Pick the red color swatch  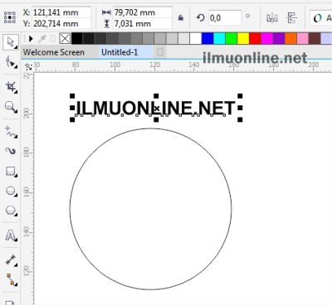pyautogui.click(x=255, y=39)
